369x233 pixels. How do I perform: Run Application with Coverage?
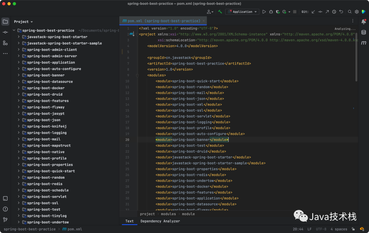point(278,12)
